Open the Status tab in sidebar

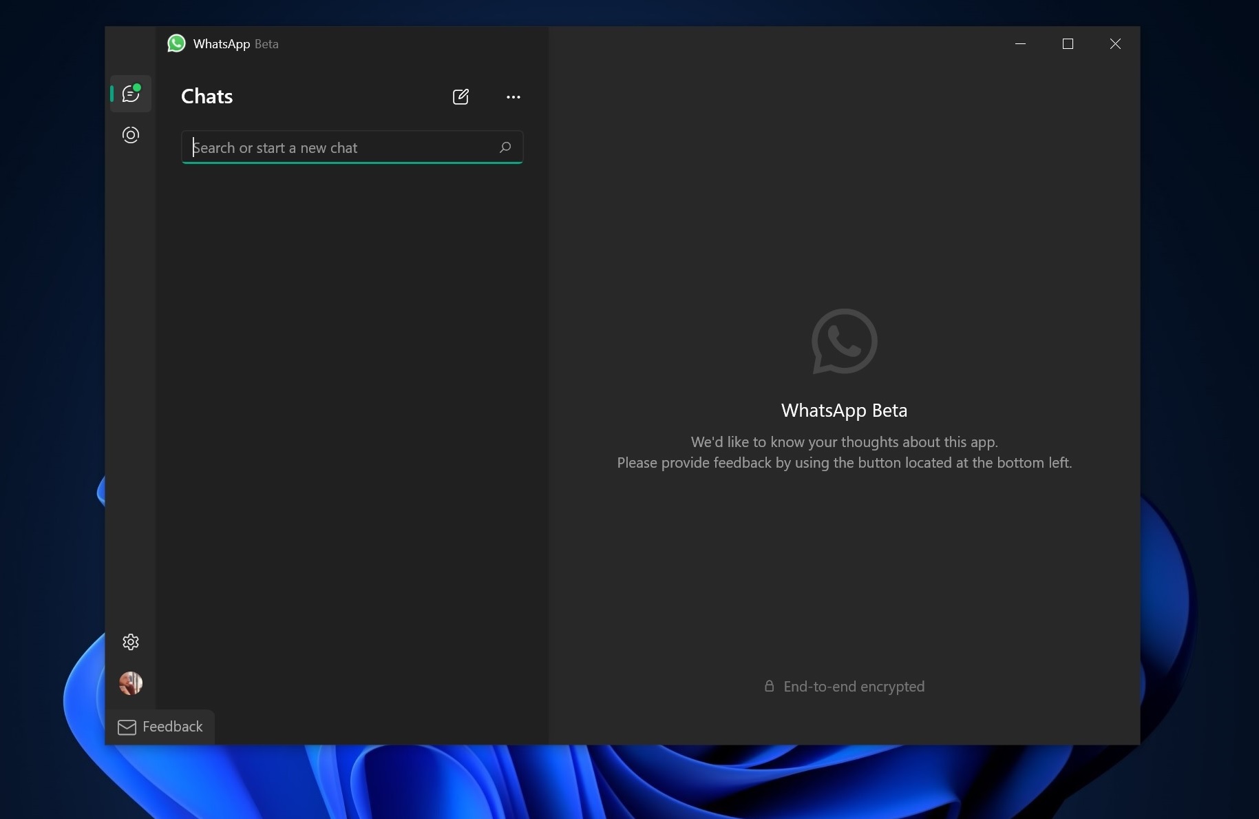131,135
